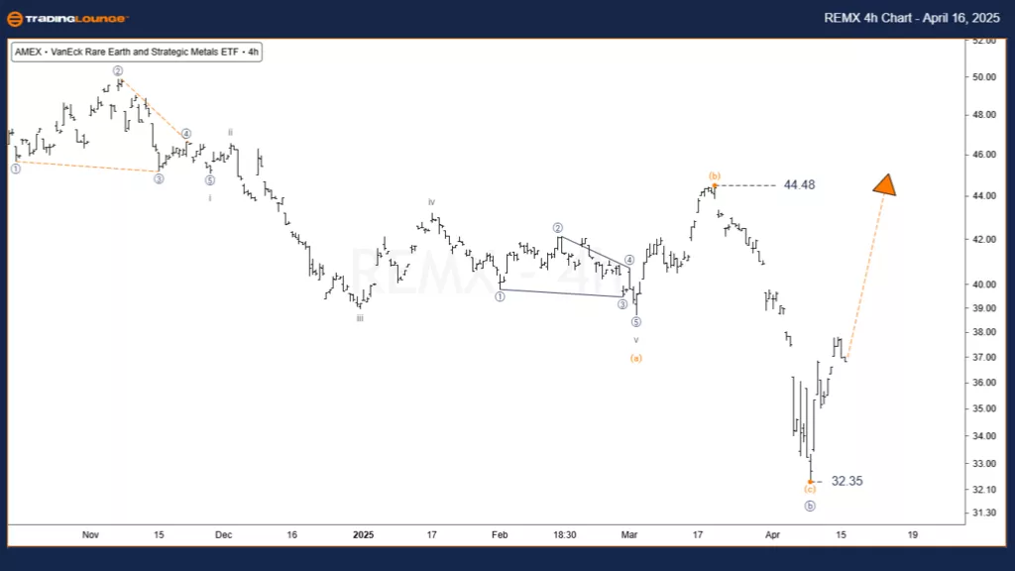Click the TradingLounge brand name text
Viewport: 1015px width, 571px height.
coord(77,19)
